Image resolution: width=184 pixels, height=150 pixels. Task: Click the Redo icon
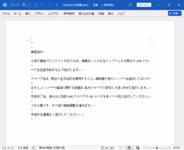[51, 5]
